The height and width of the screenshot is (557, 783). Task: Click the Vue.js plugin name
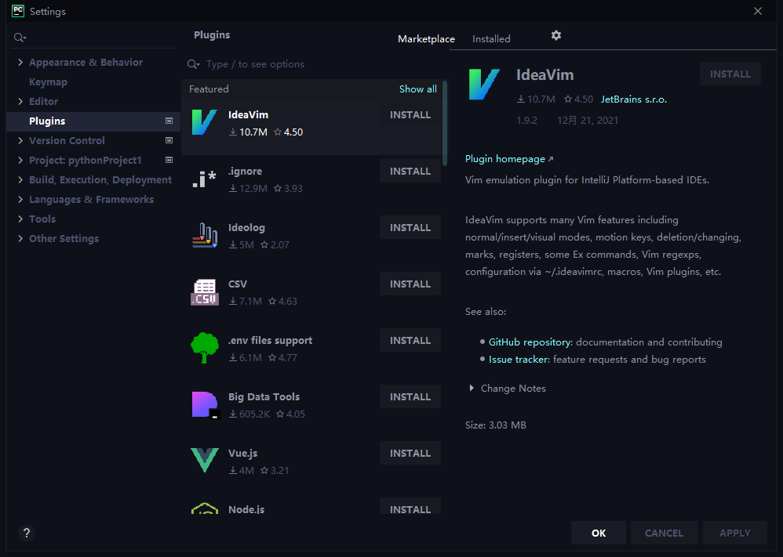(x=242, y=454)
